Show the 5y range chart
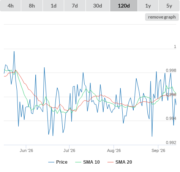This screenshot has height=172, width=180. coord(169,6)
